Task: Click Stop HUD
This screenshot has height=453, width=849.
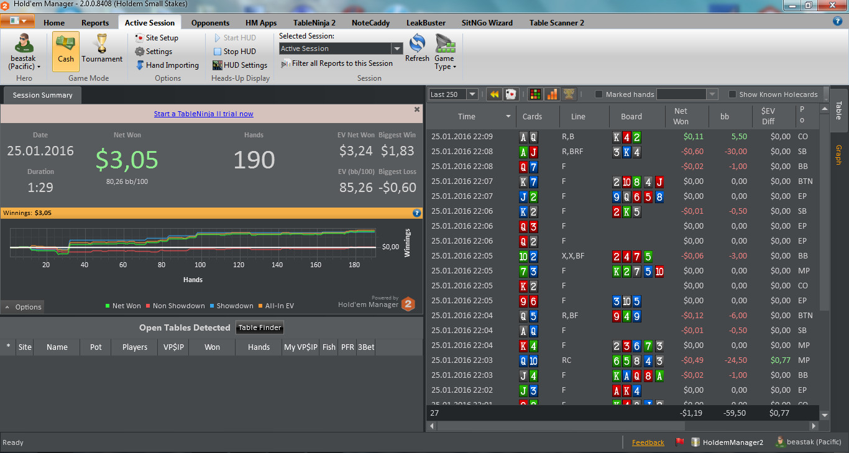Action: tap(234, 52)
